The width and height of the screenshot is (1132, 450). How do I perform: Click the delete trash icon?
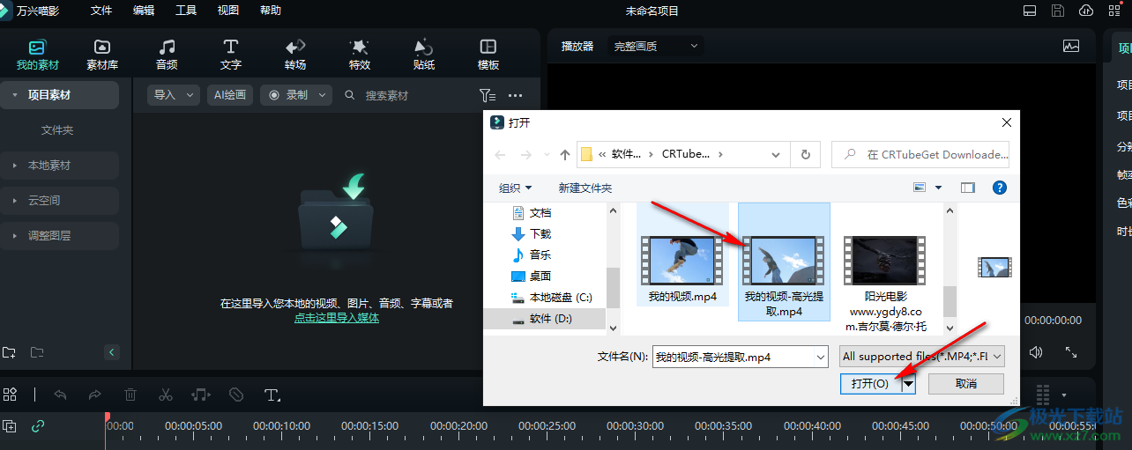click(x=130, y=395)
